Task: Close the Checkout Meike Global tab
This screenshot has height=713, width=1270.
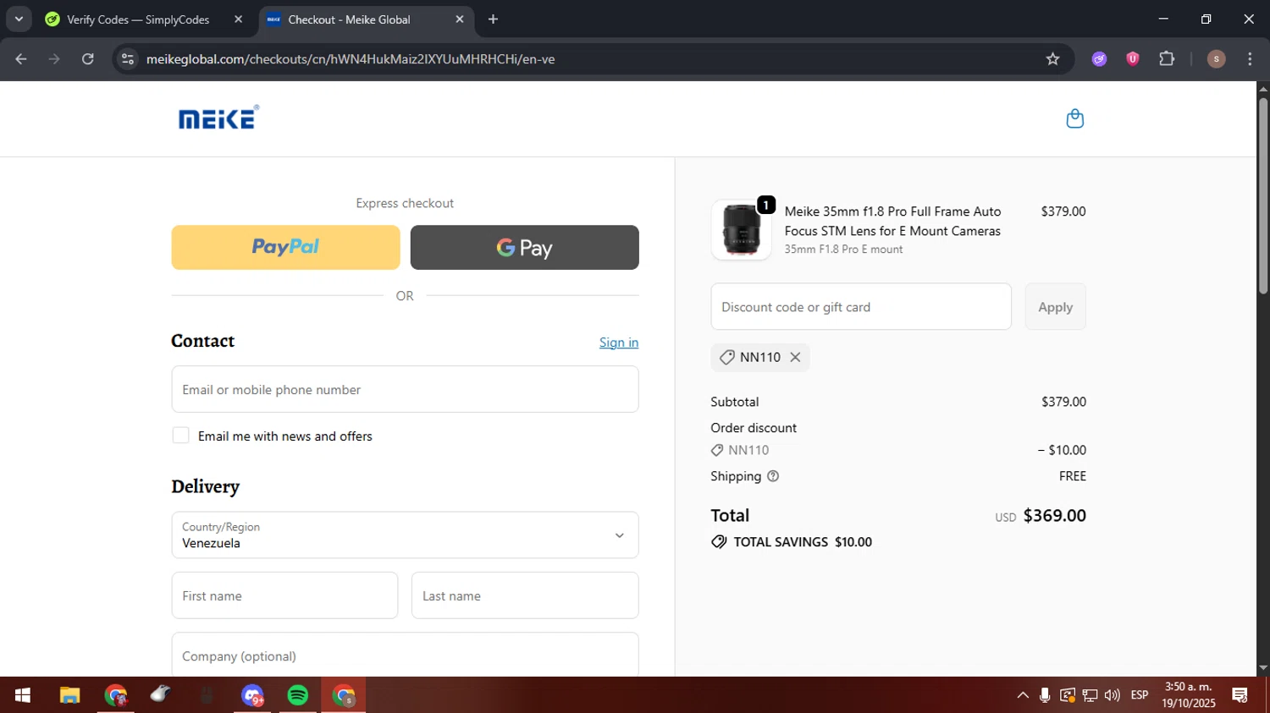Action: click(460, 19)
